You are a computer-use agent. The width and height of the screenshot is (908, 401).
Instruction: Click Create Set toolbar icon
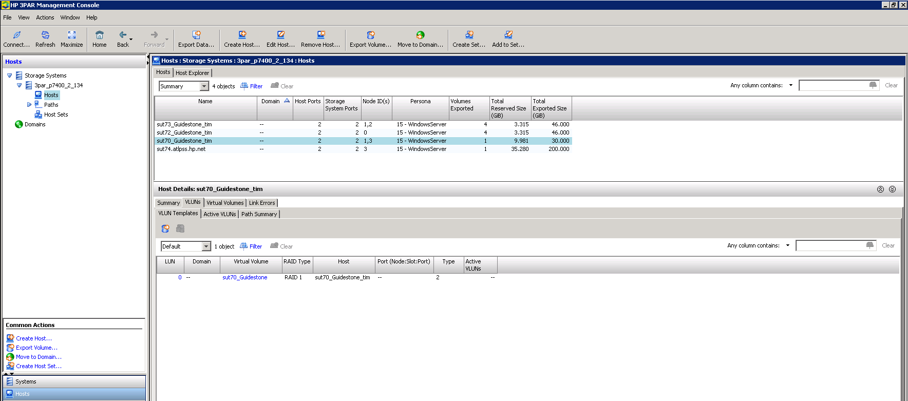click(x=469, y=35)
